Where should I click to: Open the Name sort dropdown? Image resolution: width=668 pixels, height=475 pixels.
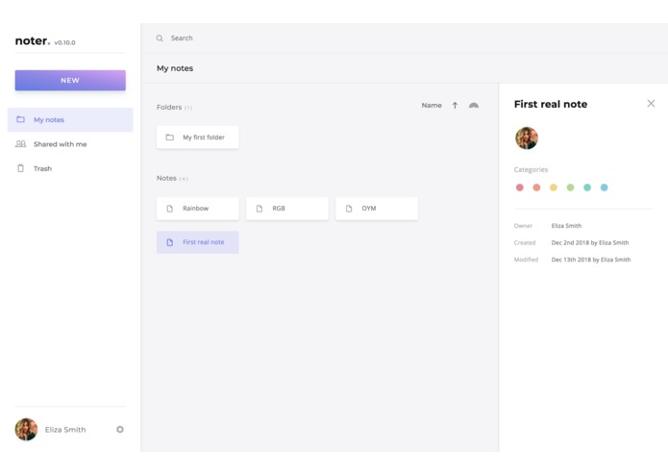click(432, 105)
